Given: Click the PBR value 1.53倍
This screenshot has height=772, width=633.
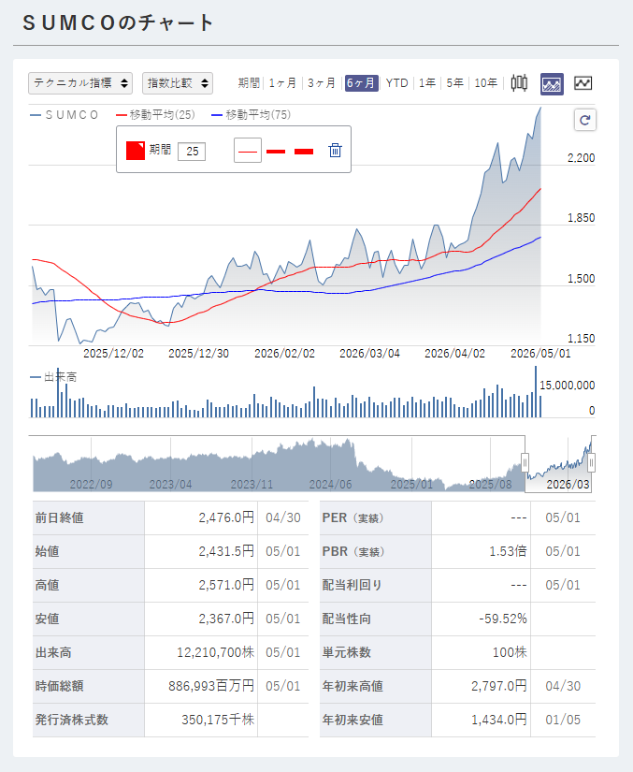Looking at the screenshot, I should pyautogui.click(x=508, y=551).
